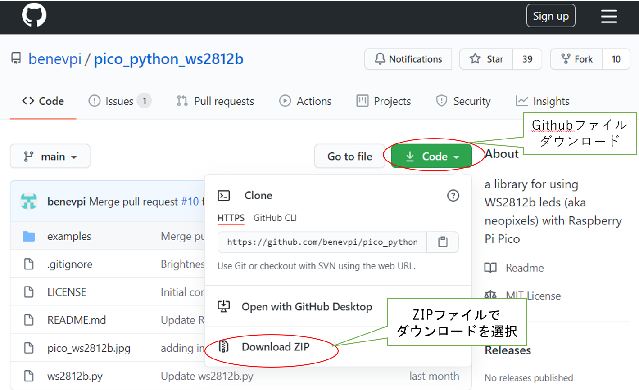Image resolution: width=639 pixels, height=390 pixels.
Task: Switch to the Code tab
Action: click(x=43, y=101)
